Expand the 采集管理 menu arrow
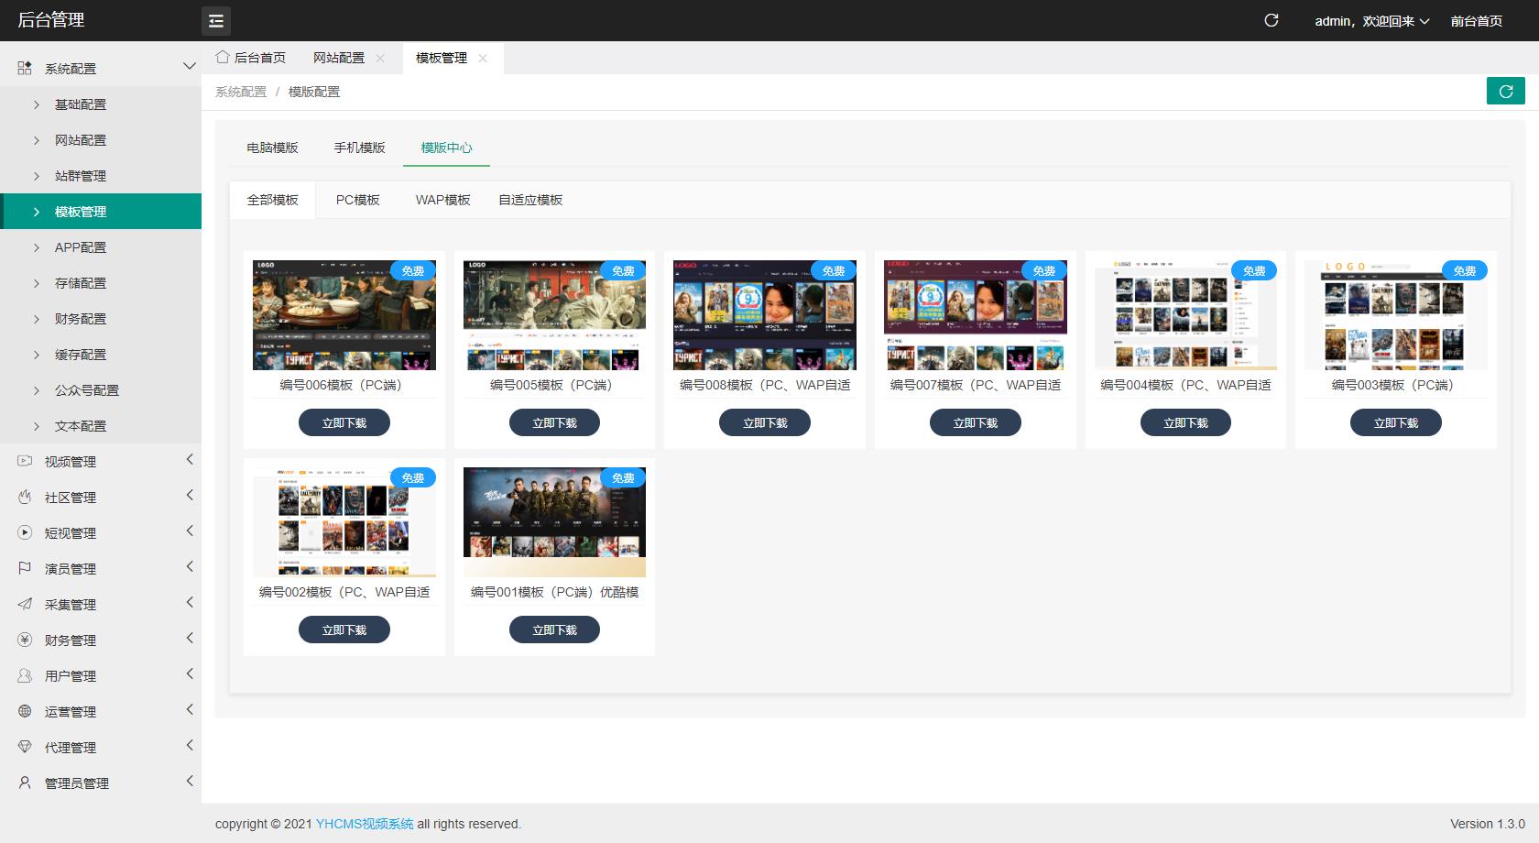The width and height of the screenshot is (1539, 843). (190, 602)
